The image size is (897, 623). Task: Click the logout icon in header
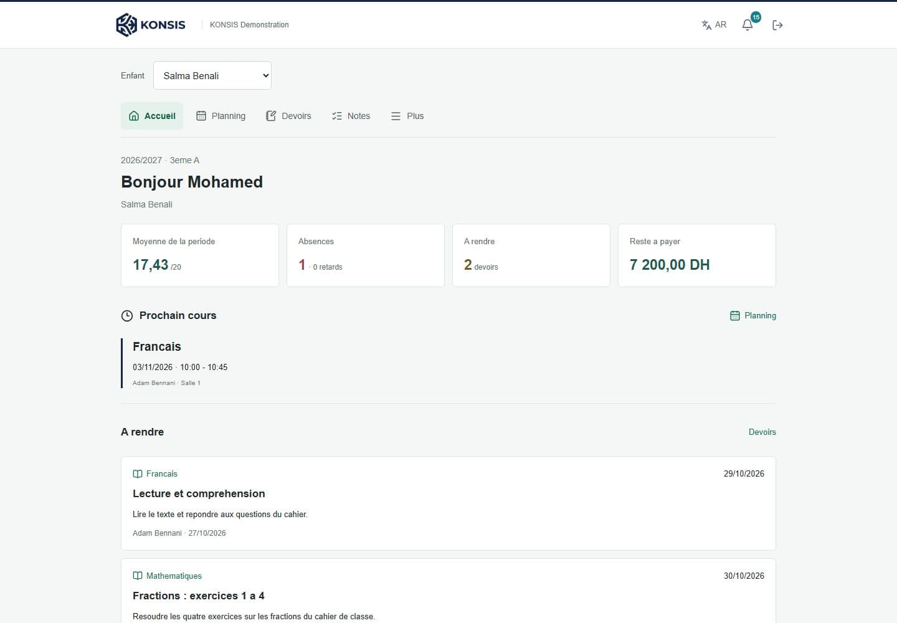[777, 25]
